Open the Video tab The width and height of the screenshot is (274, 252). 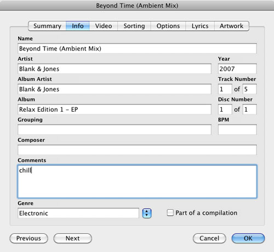pos(104,26)
